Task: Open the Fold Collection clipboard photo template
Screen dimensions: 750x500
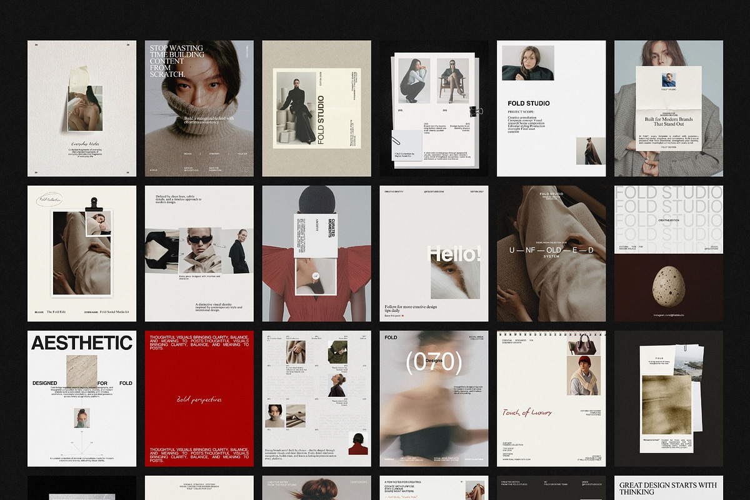Action: coord(82,253)
